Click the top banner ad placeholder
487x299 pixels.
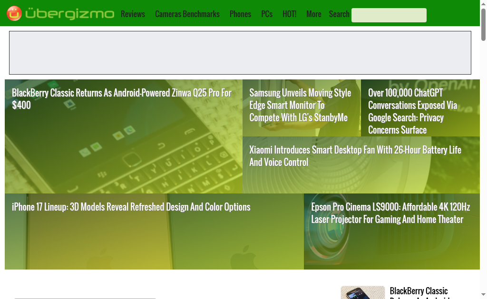point(240,52)
